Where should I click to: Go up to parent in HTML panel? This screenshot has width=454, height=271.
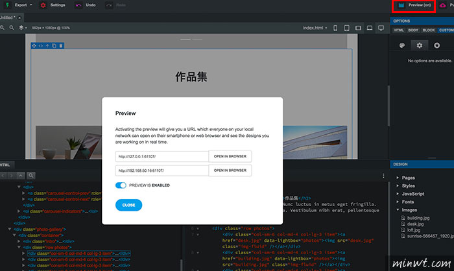(x=21, y=176)
